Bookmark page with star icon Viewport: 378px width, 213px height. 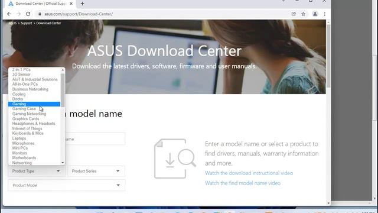(303, 14)
